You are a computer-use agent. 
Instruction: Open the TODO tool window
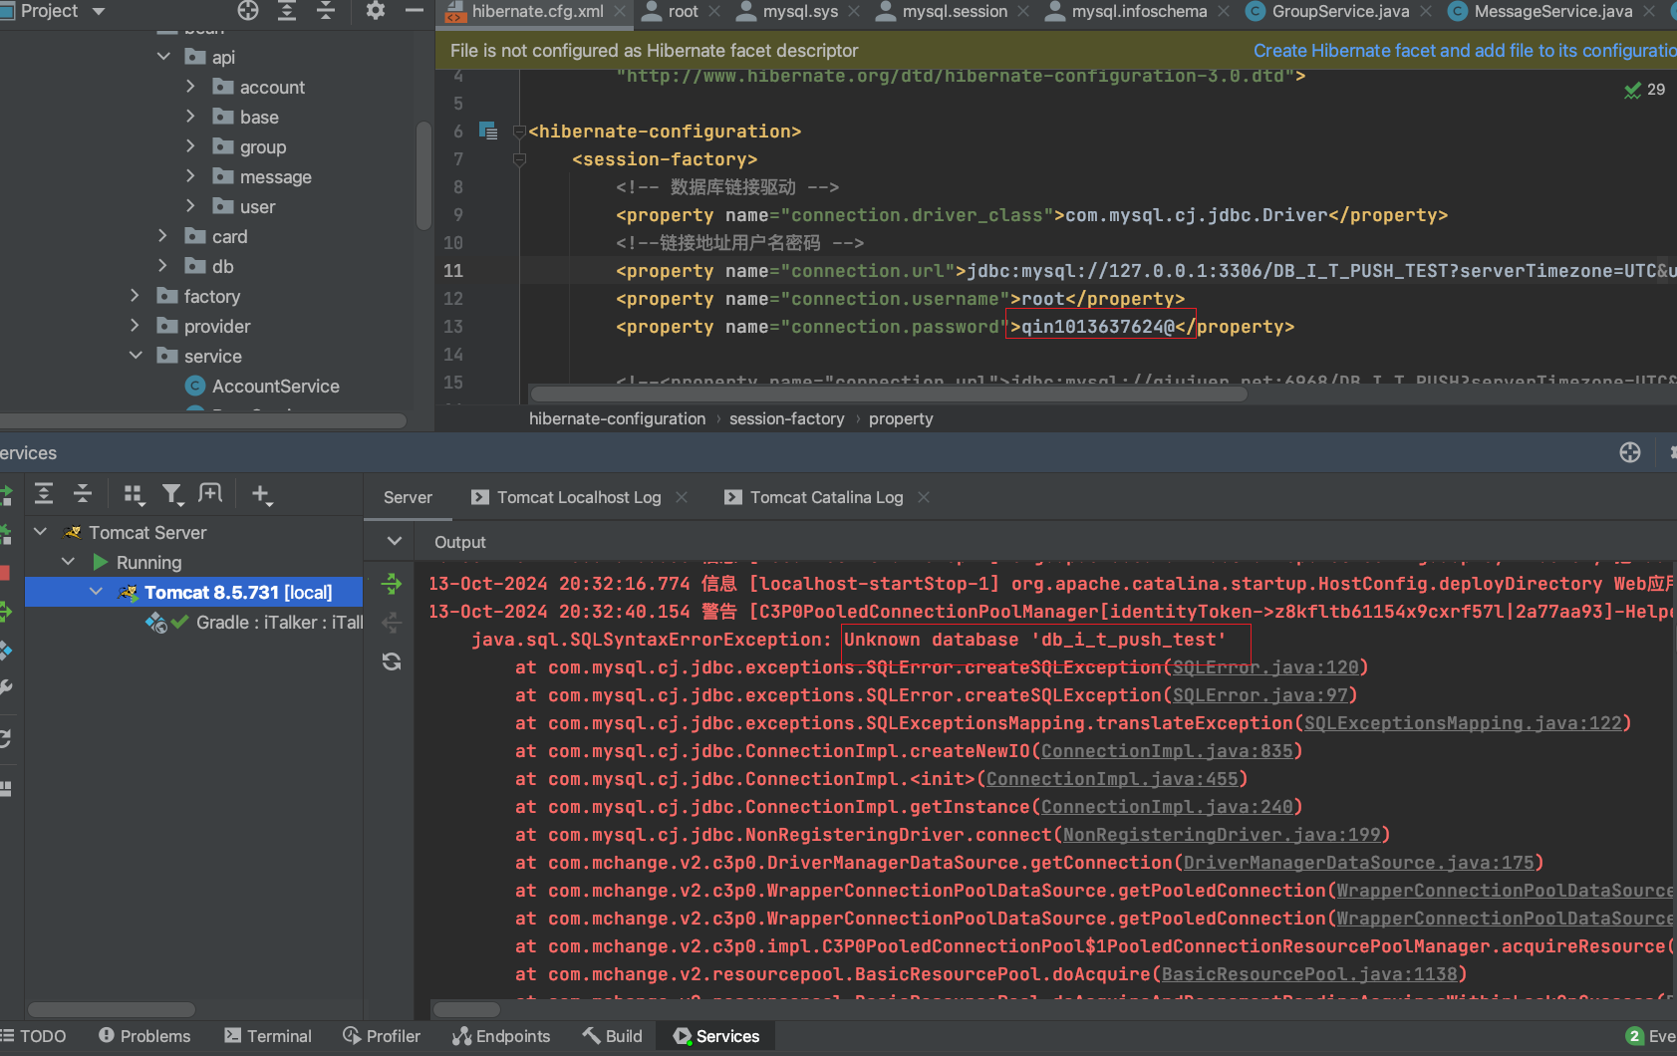[x=34, y=1036]
